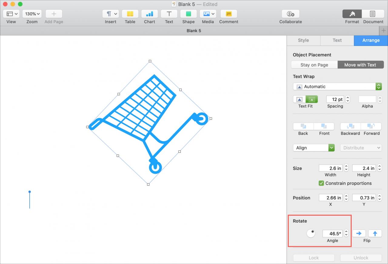Click the bottom corner selection handle
Screen dimensions: 388x264
pos(148,184)
